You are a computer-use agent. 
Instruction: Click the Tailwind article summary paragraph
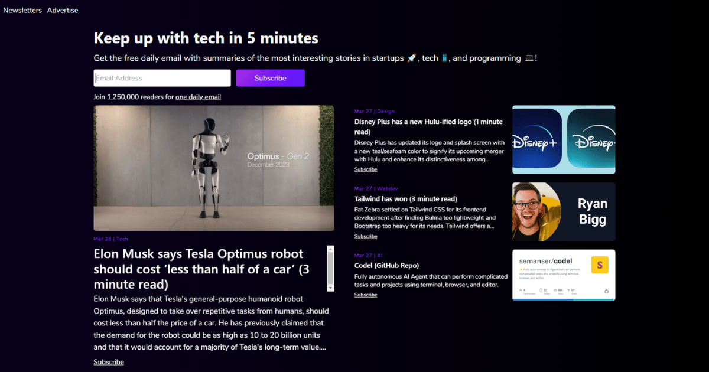click(x=425, y=217)
